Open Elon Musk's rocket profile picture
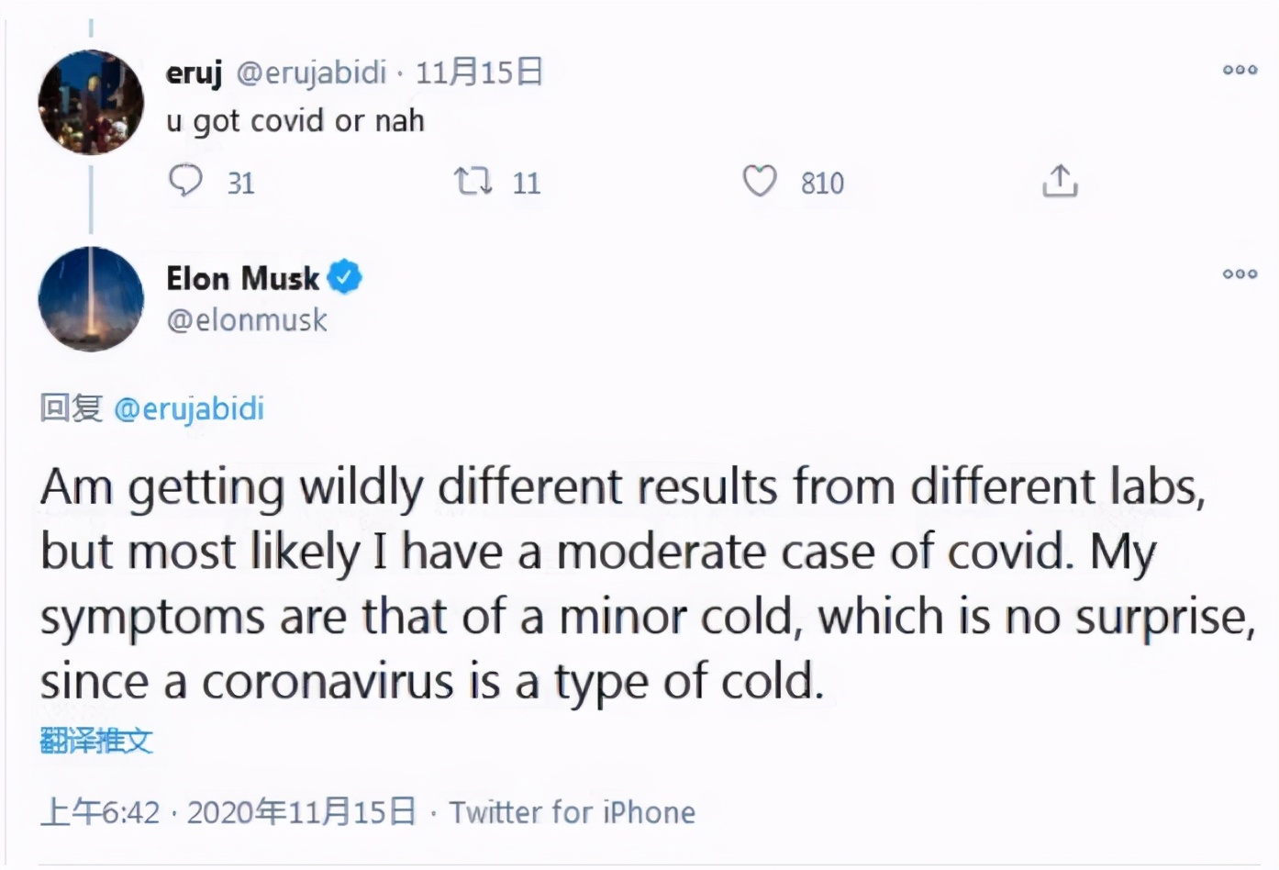This screenshot has height=870, width=1279. click(x=91, y=299)
